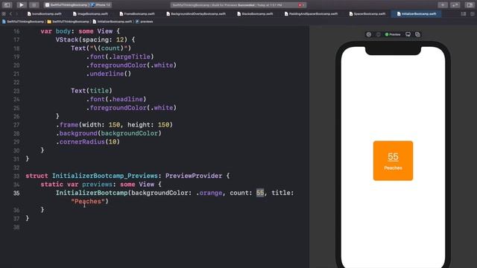Switch to PaddingAndSpacerBootcamp.swift tab
The image size is (477, 268).
[311, 13]
